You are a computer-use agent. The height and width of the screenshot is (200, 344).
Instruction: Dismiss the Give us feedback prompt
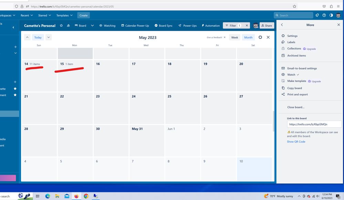(x=225, y=37)
